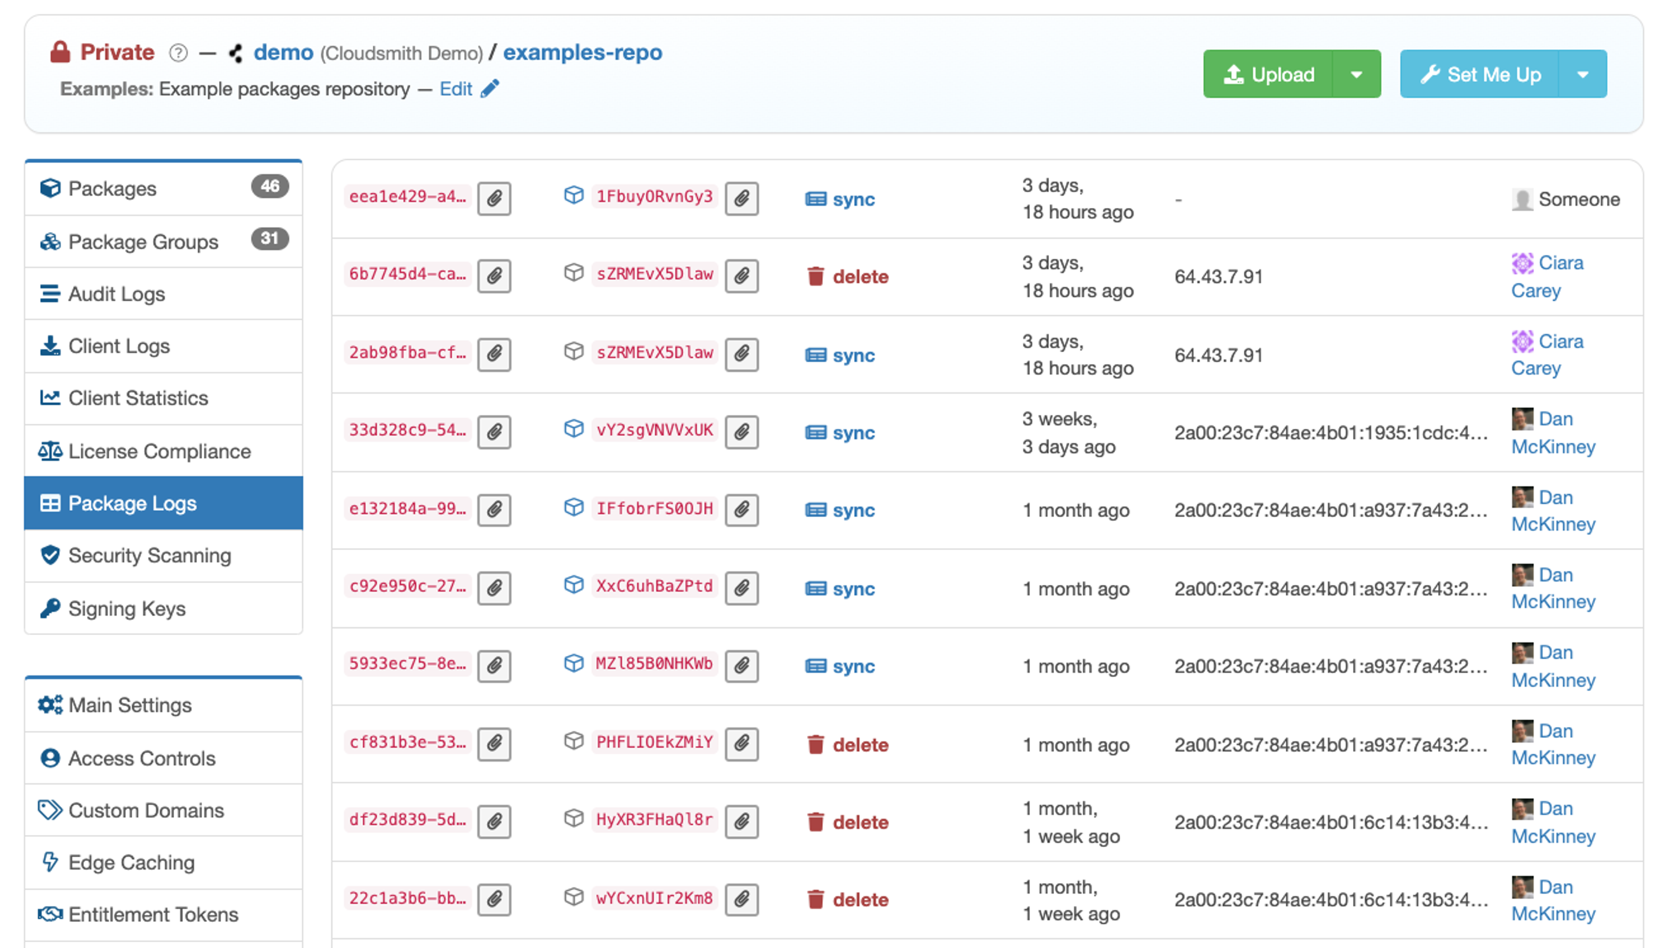Open the demo organization link
This screenshot has height=948, width=1667.
(283, 52)
